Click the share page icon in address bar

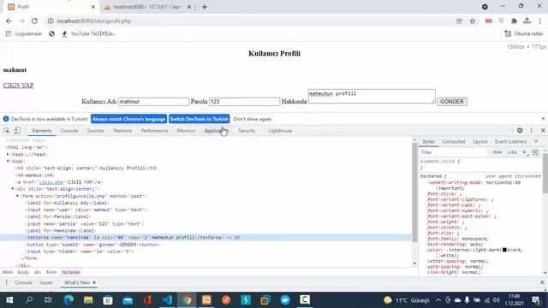459,21
